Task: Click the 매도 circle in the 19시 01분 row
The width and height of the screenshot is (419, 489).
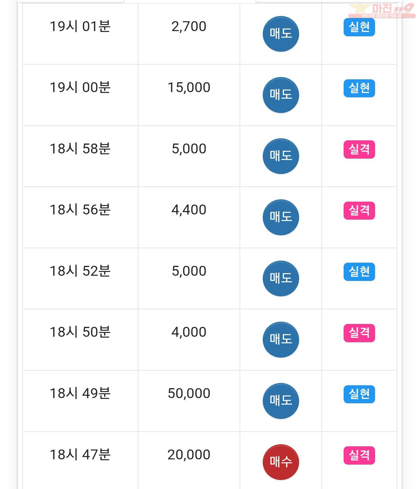Action: pos(281,34)
